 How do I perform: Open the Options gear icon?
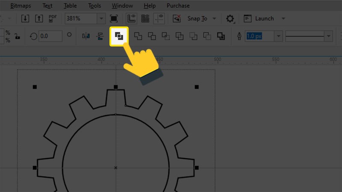[230, 19]
